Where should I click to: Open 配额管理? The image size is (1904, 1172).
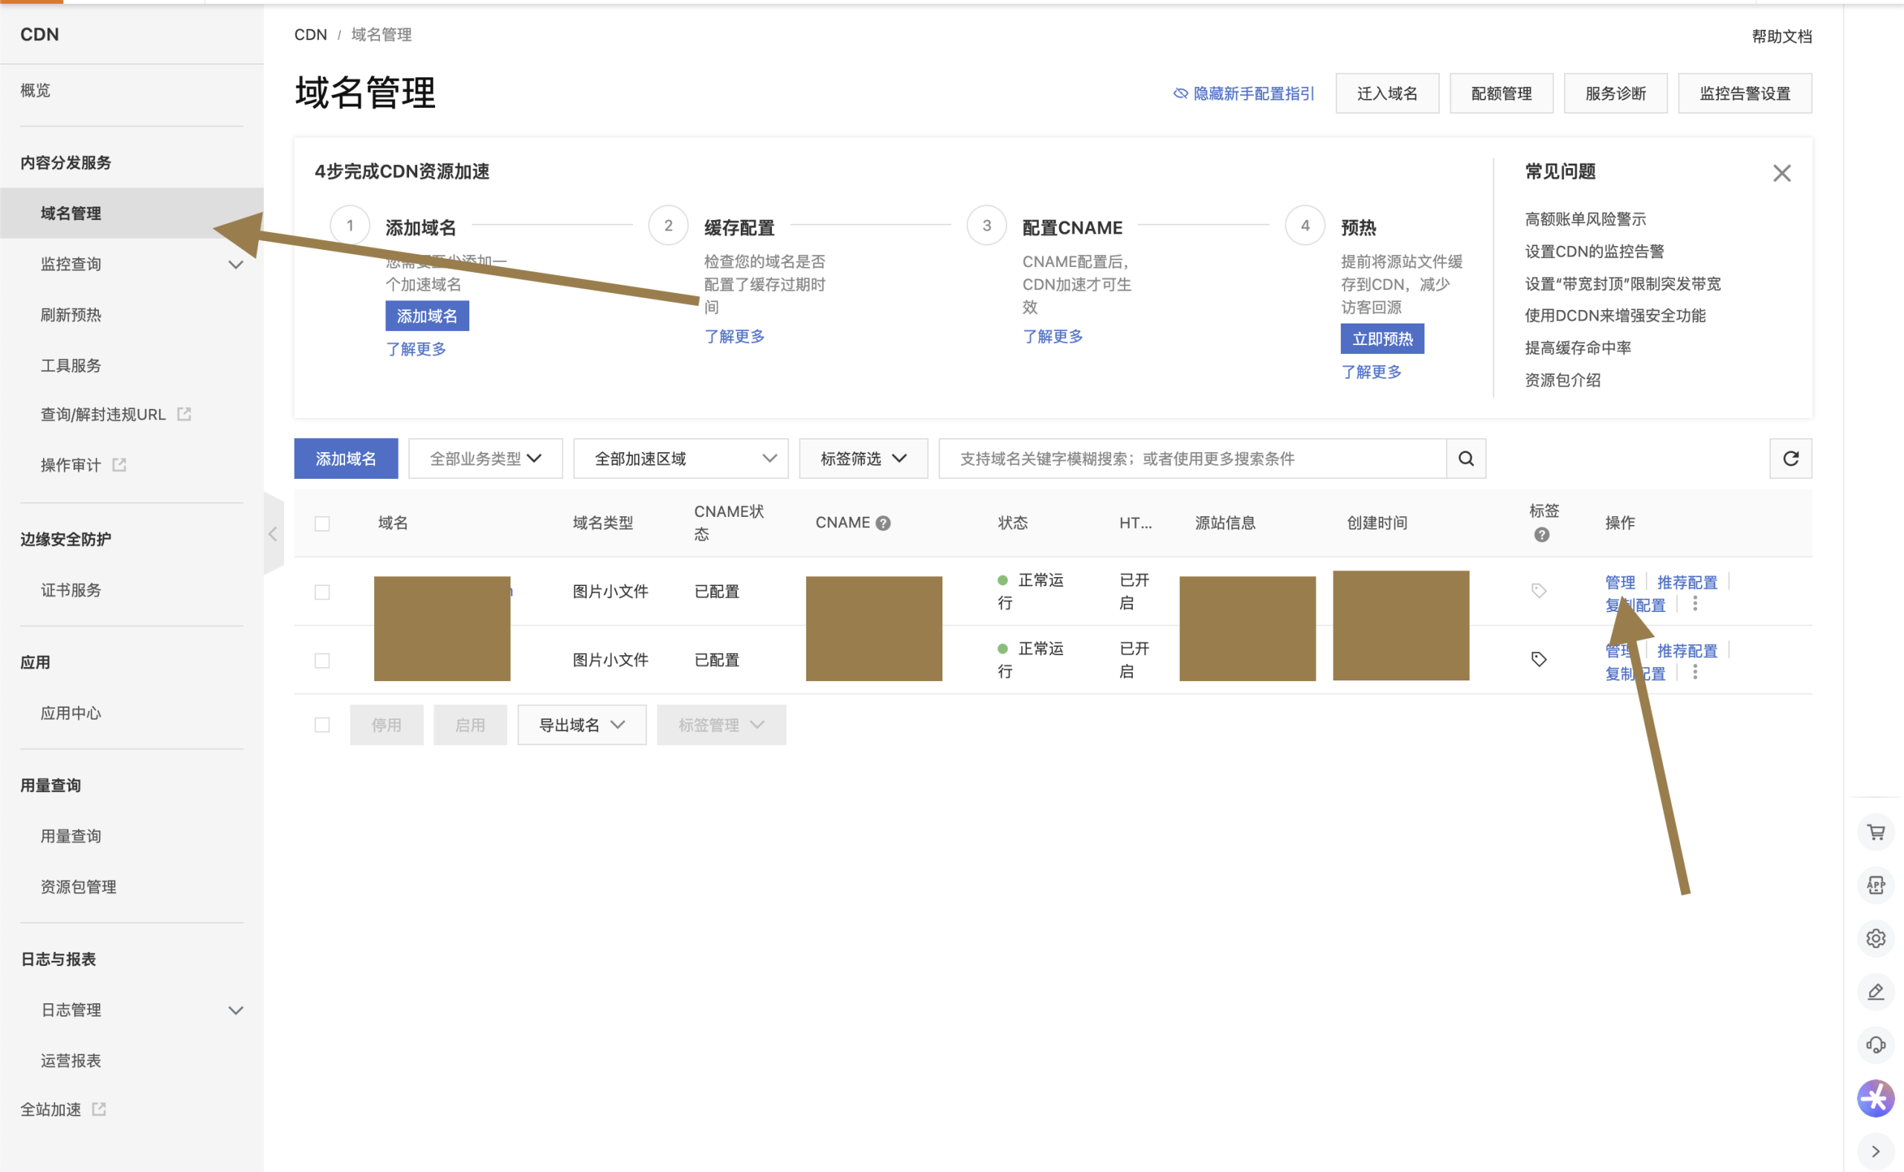pyautogui.click(x=1502, y=94)
